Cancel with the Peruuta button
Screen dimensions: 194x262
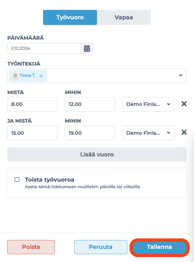click(x=101, y=247)
